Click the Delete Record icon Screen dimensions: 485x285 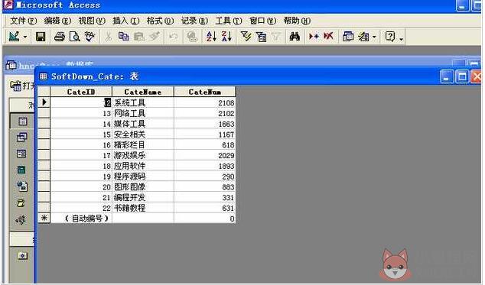(328, 37)
